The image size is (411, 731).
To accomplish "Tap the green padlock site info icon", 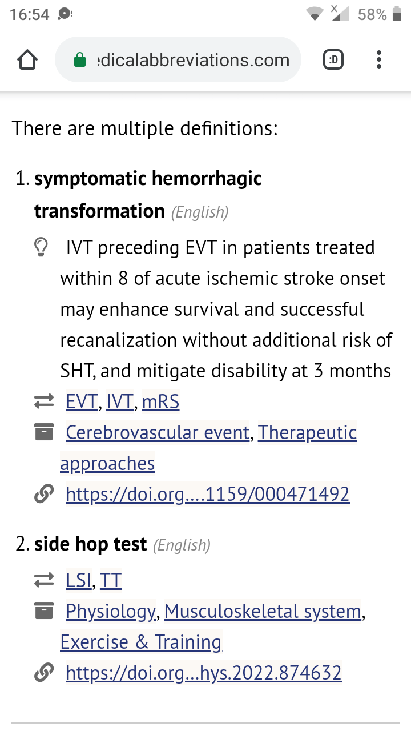I will pos(80,60).
